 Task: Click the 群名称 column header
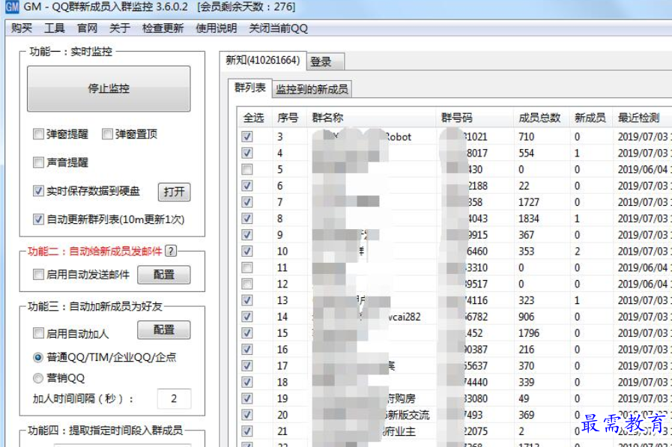(371, 118)
